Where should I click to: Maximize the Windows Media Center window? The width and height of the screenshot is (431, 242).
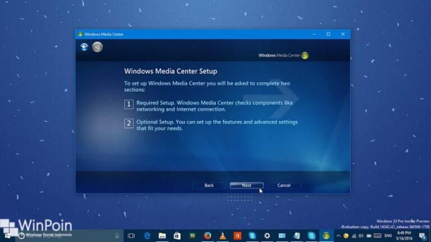click(x=328, y=34)
